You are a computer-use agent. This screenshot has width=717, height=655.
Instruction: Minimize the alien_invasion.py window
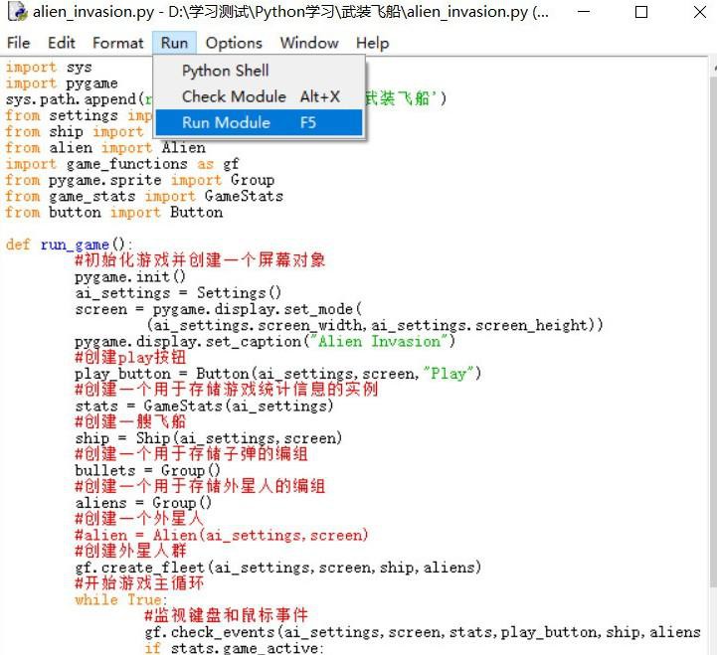pyautogui.click(x=584, y=11)
